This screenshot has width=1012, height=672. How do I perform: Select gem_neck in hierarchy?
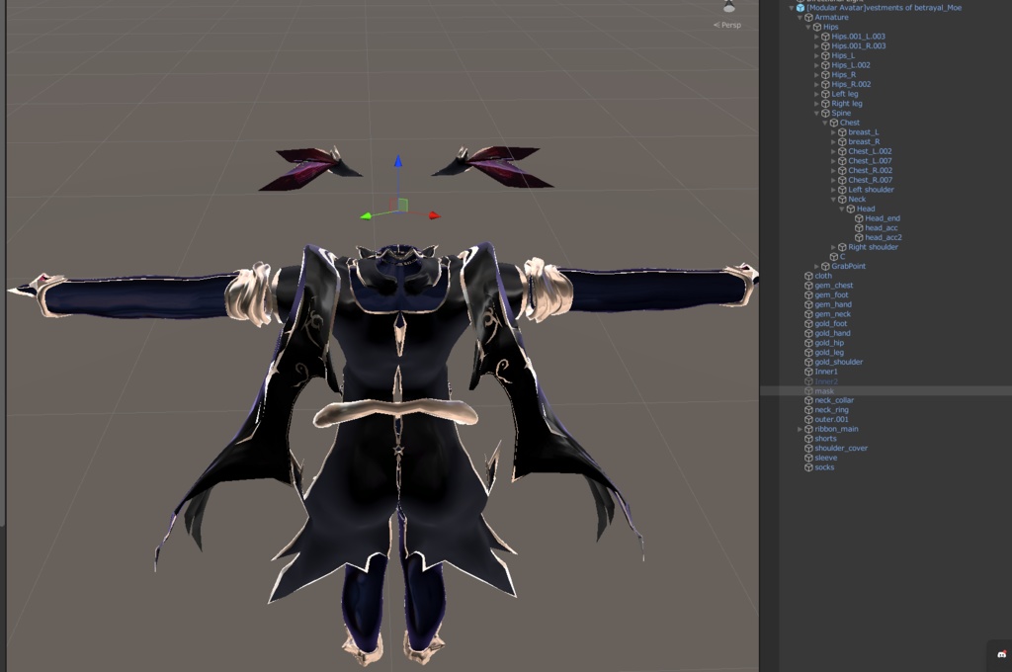pos(832,314)
